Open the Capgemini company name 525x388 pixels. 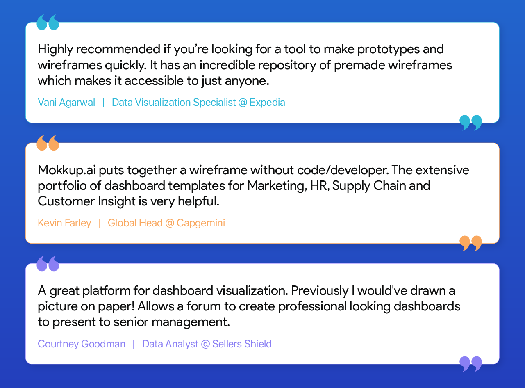(201, 223)
